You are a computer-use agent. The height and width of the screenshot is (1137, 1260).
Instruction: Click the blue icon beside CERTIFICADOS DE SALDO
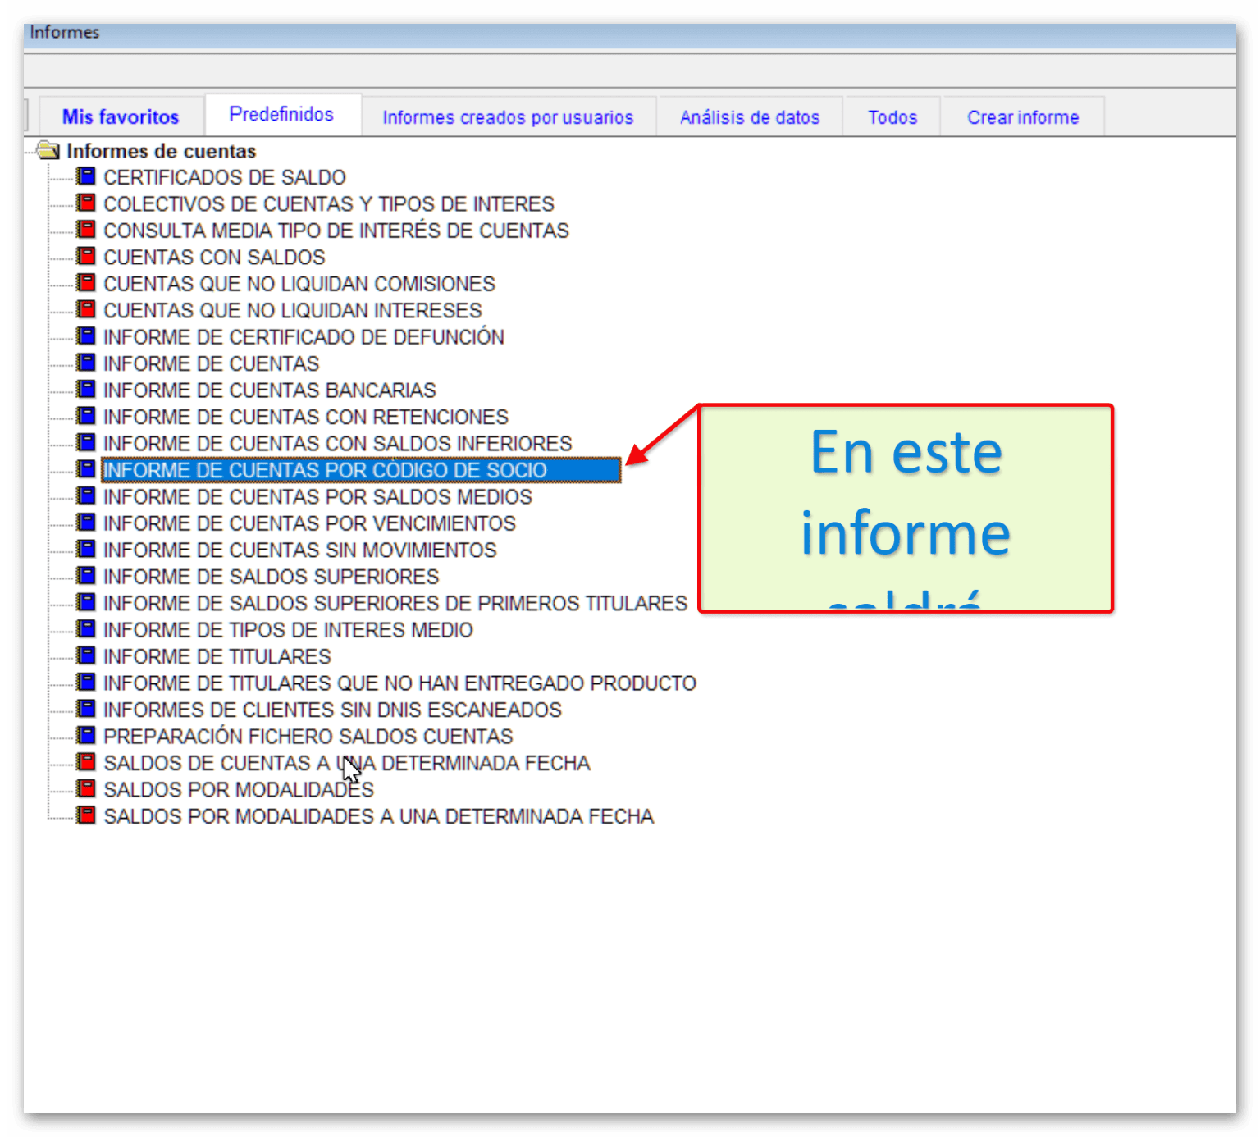tap(86, 176)
